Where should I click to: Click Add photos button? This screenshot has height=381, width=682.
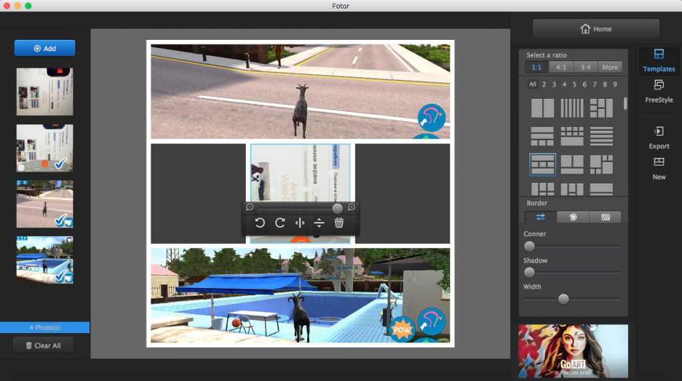[45, 49]
